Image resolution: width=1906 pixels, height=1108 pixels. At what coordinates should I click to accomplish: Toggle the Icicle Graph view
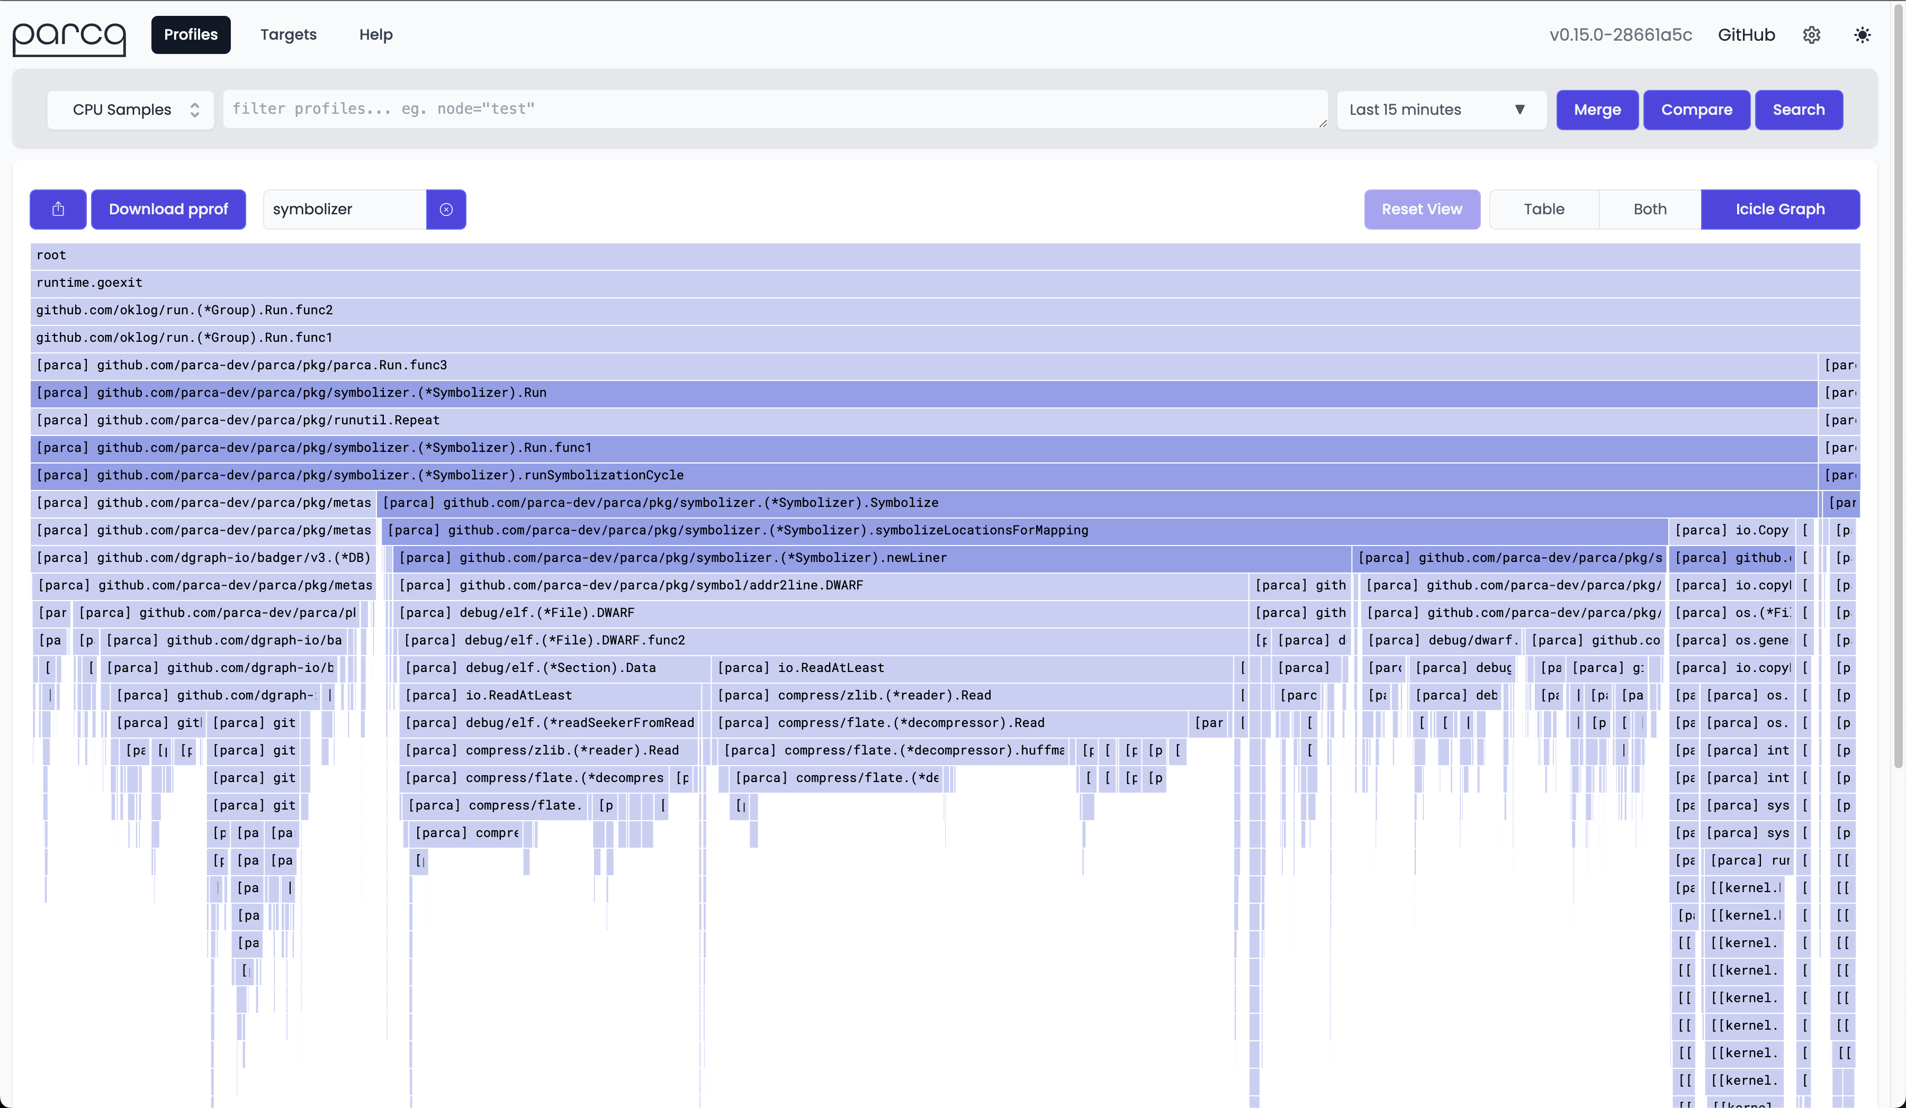tap(1779, 208)
